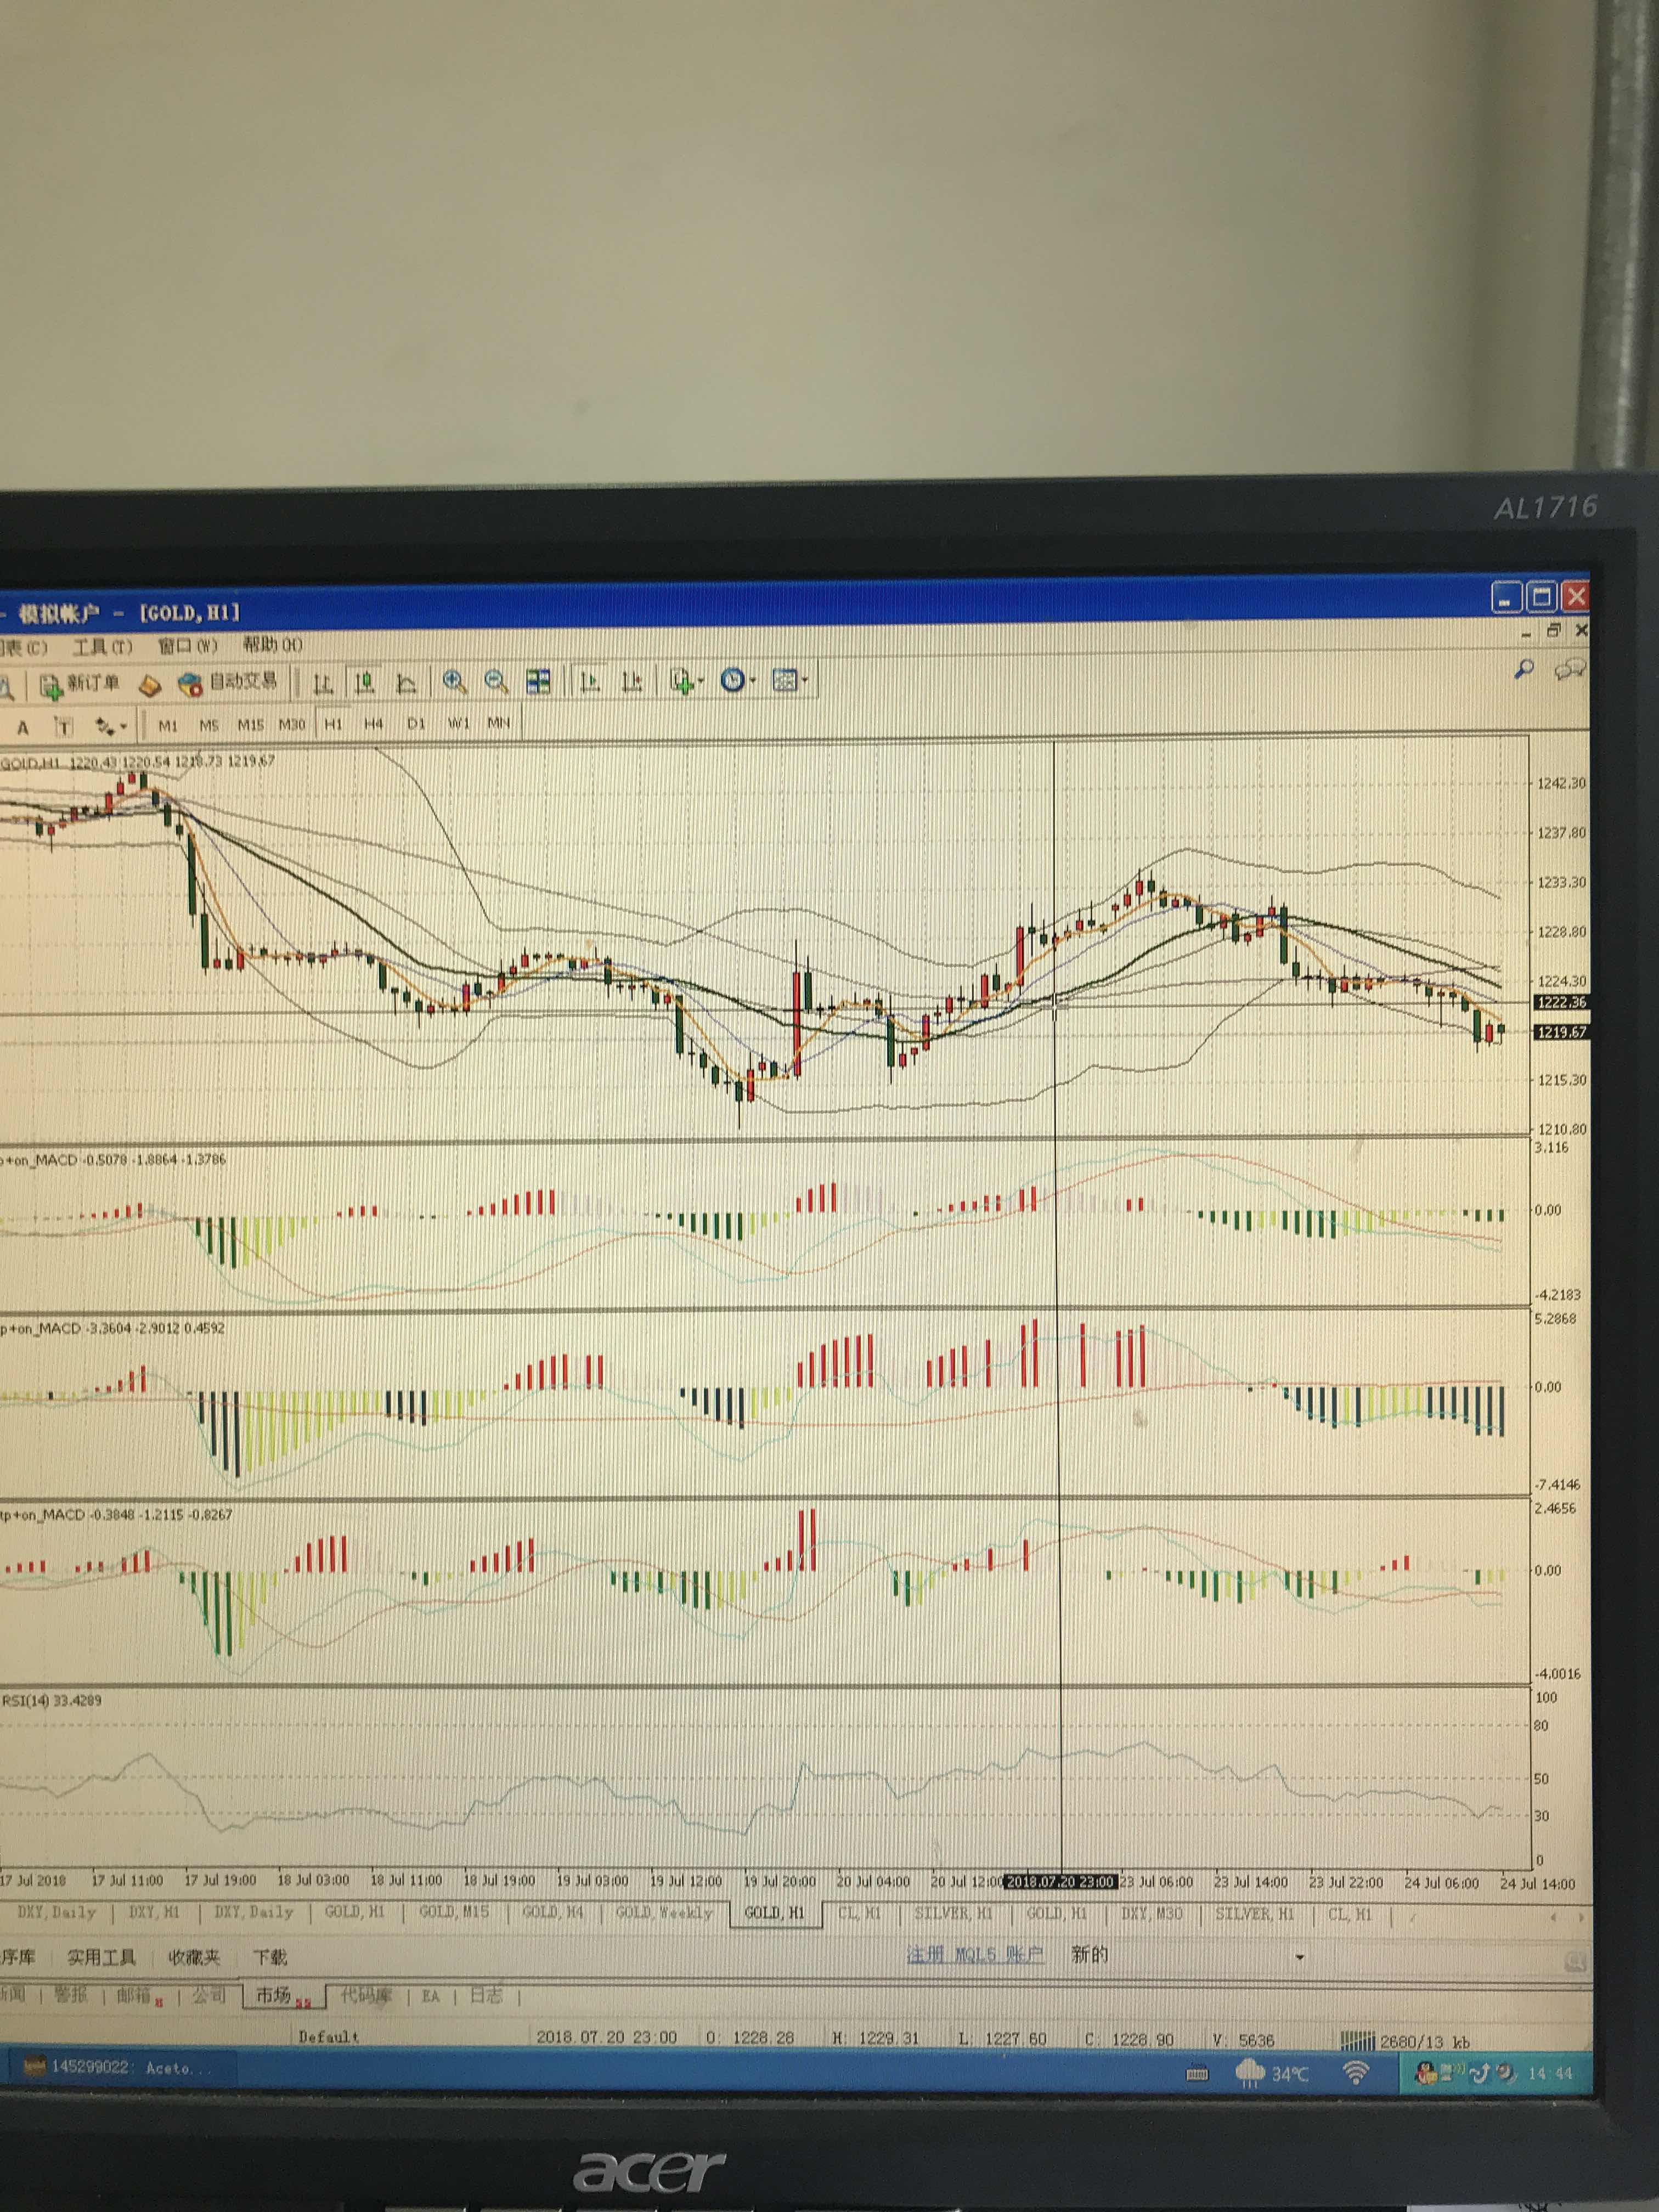Screen dimensions: 1659x2212
Task: Switch chart to candlestick mode
Action: pyautogui.click(x=365, y=683)
